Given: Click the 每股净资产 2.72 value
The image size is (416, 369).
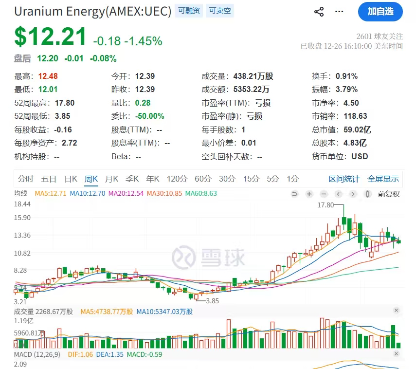Looking at the screenshot, I should 70,143.
